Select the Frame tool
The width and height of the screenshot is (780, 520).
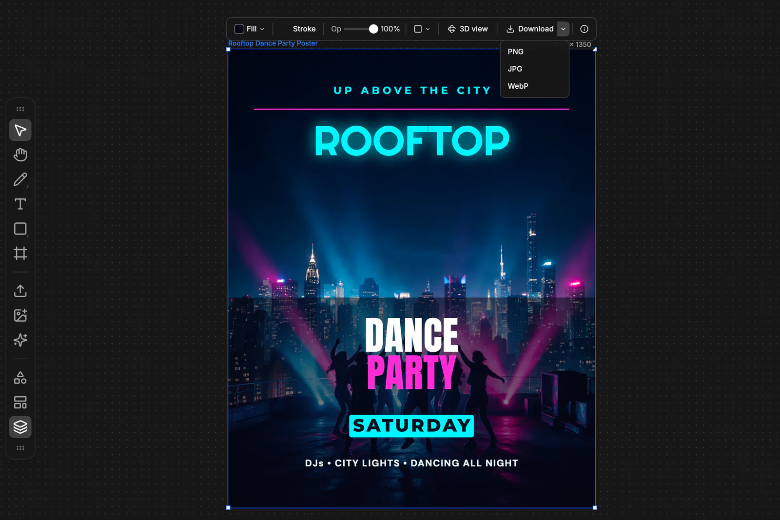pos(20,253)
